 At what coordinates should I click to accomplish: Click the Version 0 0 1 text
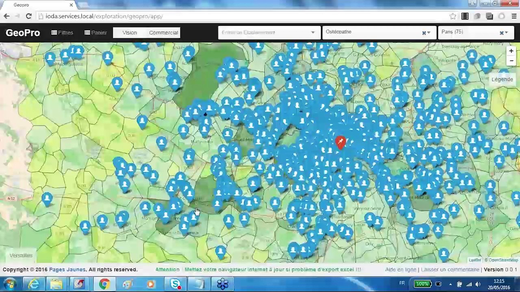[500, 269]
